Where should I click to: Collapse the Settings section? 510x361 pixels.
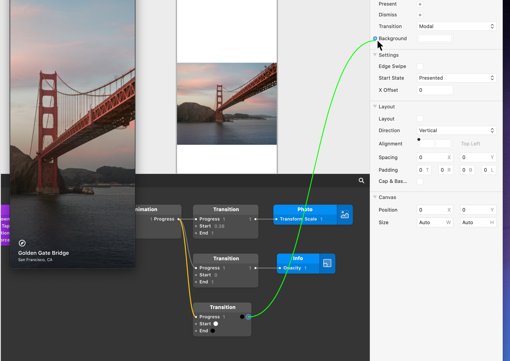point(375,55)
